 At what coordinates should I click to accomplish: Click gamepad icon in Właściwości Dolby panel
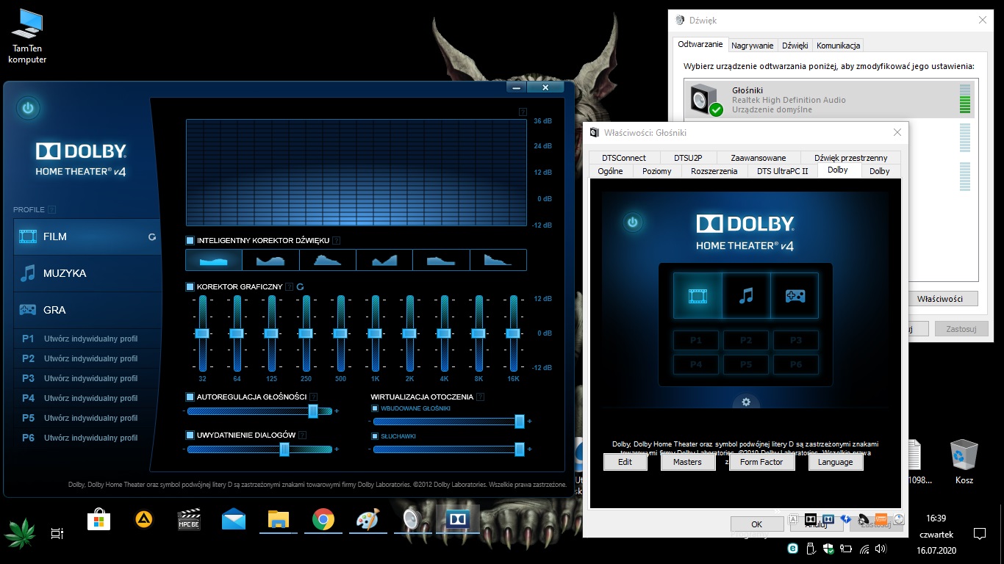click(795, 295)
